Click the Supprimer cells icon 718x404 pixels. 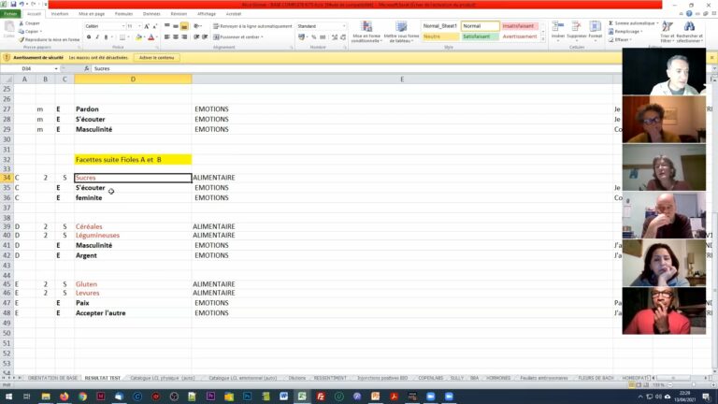[x=576, y=30]
